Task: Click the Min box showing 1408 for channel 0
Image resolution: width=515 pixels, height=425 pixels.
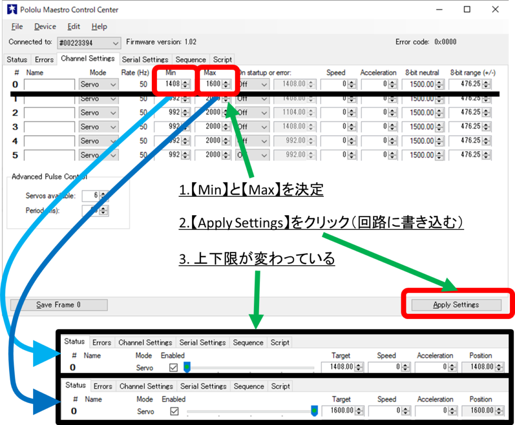Action: tap(172, 84)
